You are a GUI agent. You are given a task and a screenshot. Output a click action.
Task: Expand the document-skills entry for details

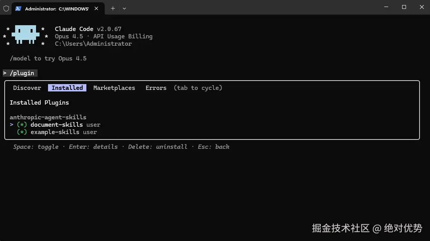57,124
